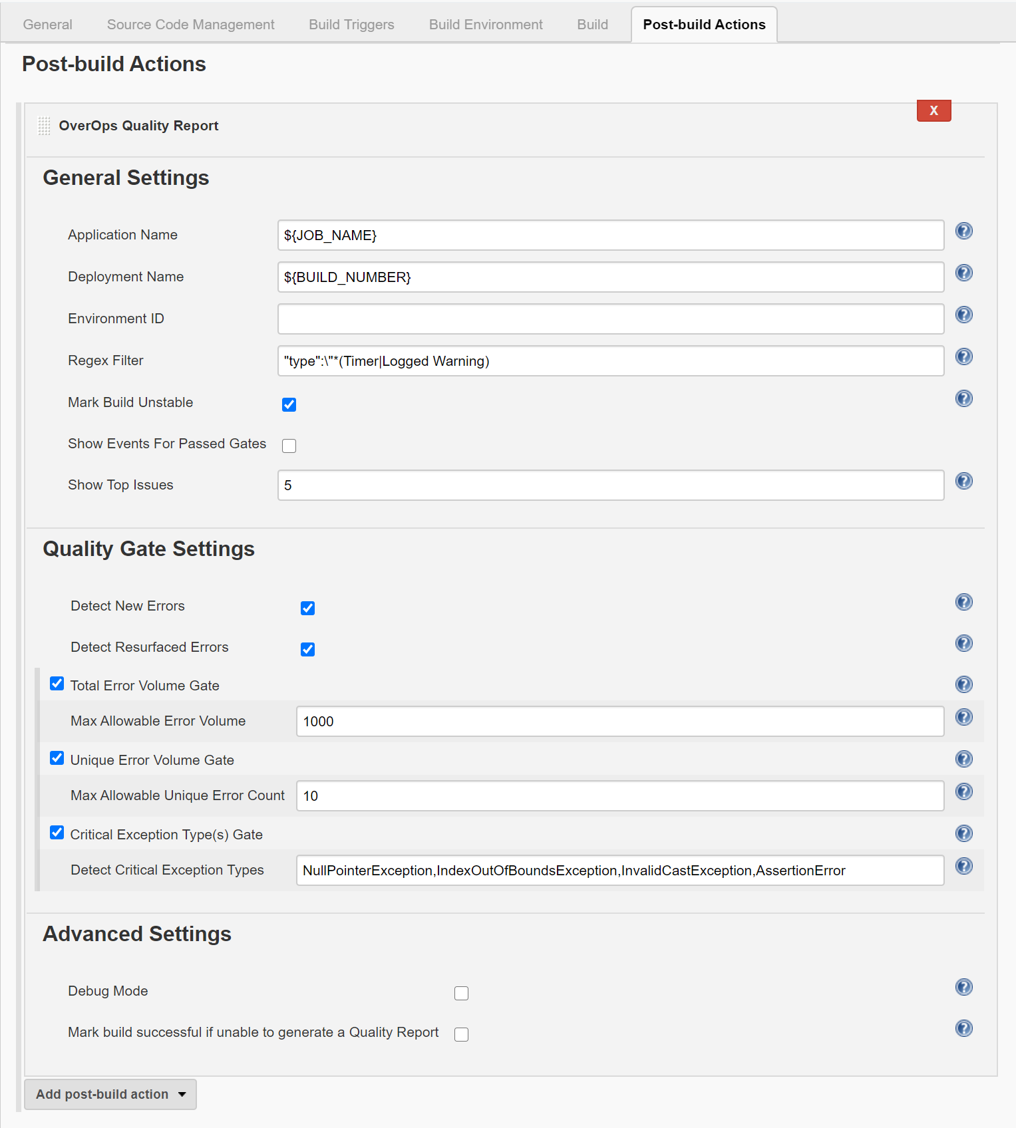Click the Total Error Volume Gate label

tap(144, 686)
